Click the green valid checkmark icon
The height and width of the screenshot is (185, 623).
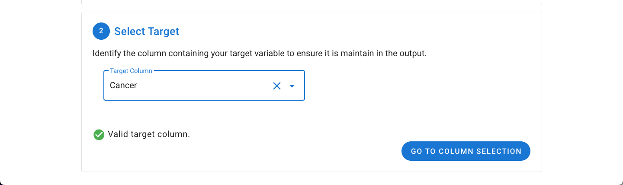coord(99,135)
